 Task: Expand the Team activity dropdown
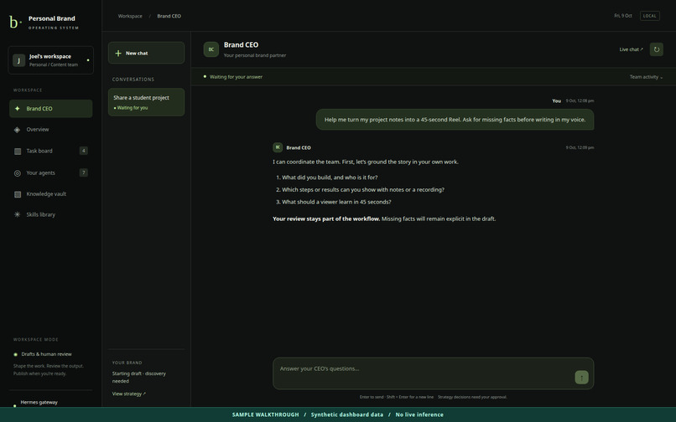pos(646,77)
